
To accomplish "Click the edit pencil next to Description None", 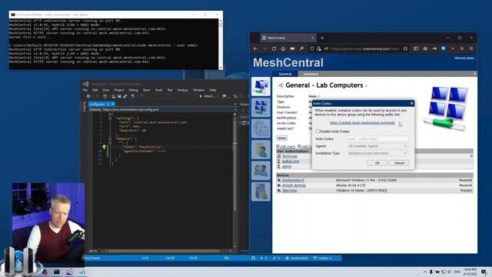I will 318,96.
